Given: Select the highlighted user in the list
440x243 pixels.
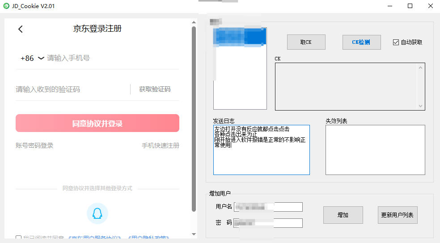Looking at the screenshot, I should click(x=240, y=37).
